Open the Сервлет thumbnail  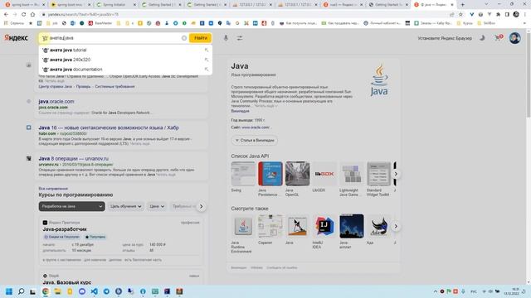tap(270, 226)
